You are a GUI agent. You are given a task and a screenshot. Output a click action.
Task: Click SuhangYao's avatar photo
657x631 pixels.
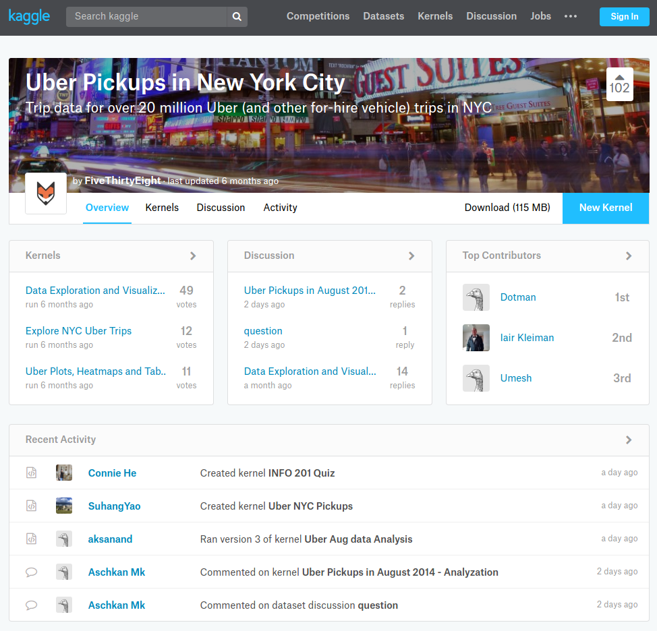point(64,506)
